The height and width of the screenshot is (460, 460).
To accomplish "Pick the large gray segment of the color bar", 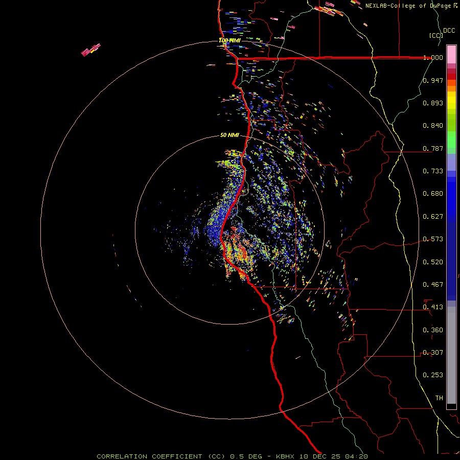I will 451,355.
